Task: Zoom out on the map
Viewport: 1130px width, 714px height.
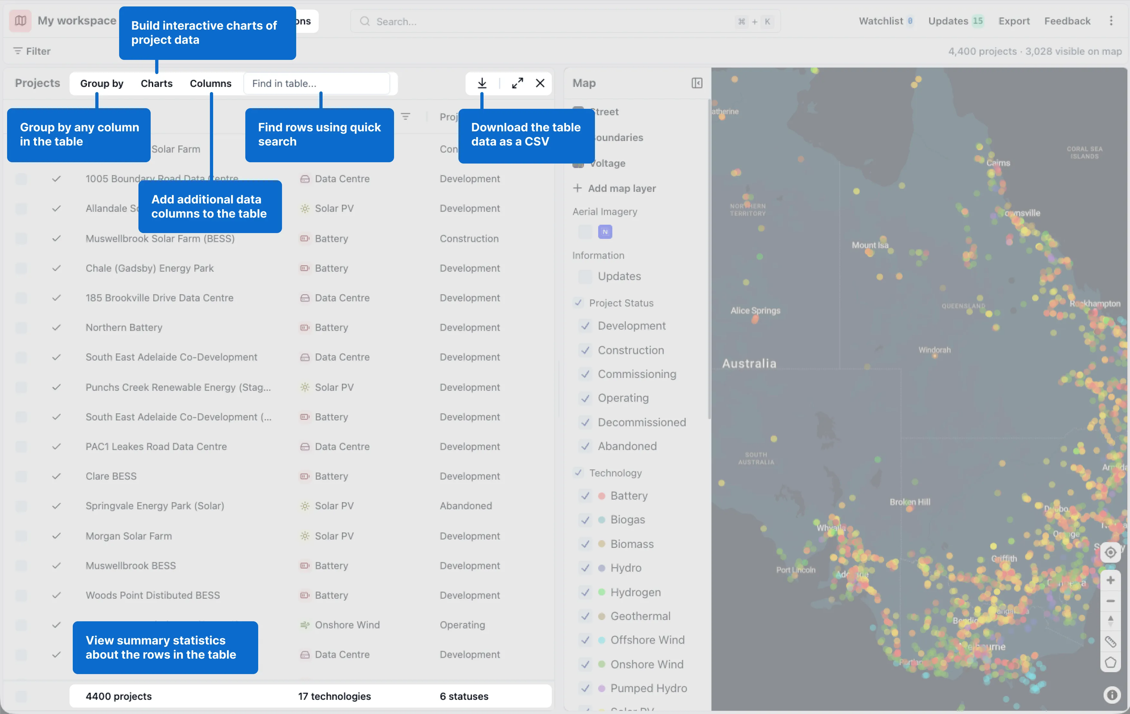Action: point(1110,601)
